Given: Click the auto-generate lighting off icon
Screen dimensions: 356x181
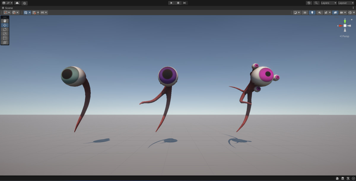Looking at the screenshot, I should [x=348, y=178].
